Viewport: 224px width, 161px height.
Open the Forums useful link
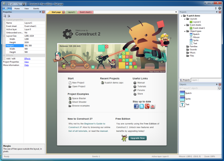pyautogui.click(x=139, y=90)
